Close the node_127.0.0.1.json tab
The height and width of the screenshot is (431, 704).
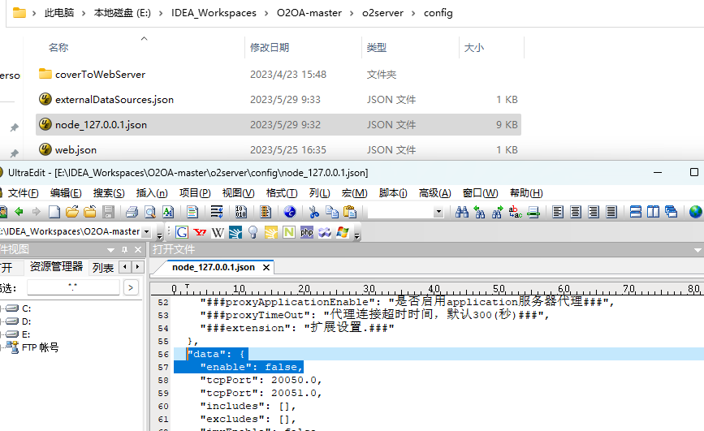[266, 267]
